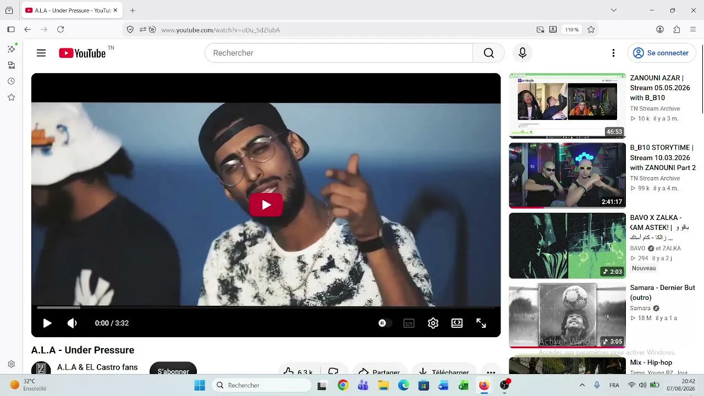Focus the YouTube Rechercher search box

pyautogui.click(x=339, y=53)
